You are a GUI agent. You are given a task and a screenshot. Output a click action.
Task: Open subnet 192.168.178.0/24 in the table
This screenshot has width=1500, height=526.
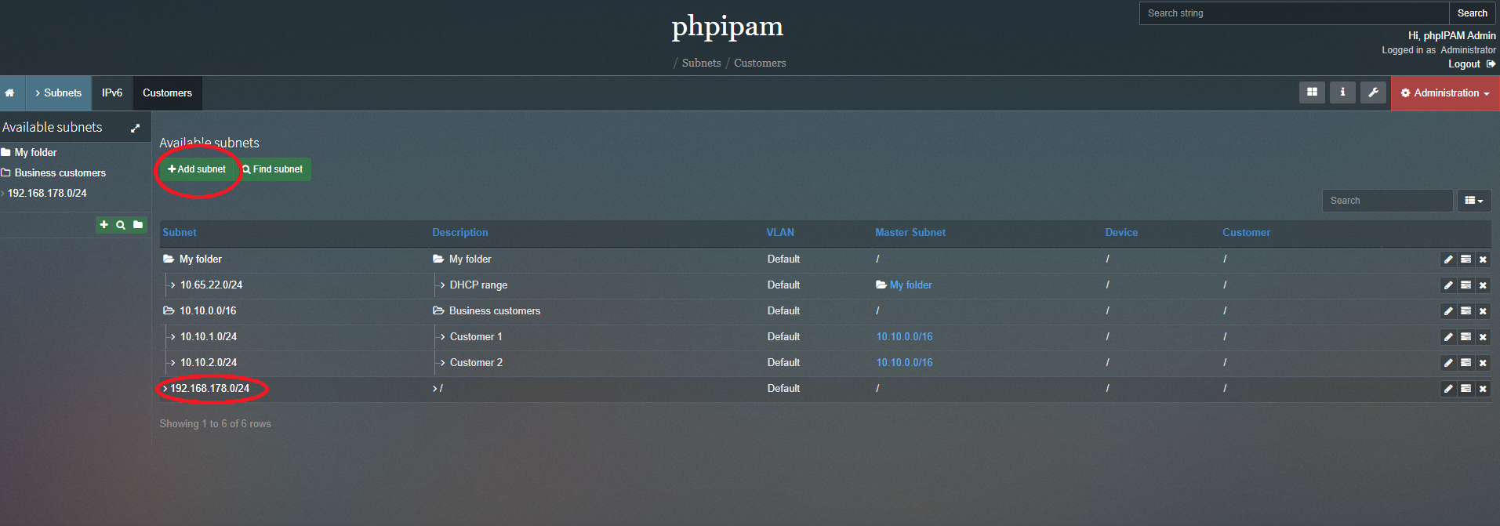click(209, 389)
